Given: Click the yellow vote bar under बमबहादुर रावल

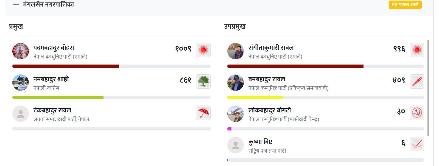Looking at the screenshot, I should (255, 97).
